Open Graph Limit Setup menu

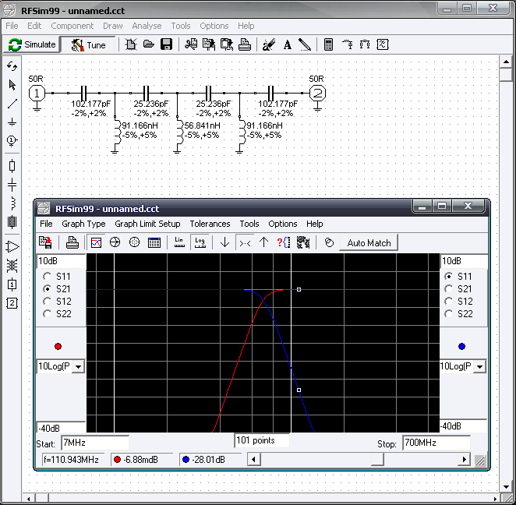coord(147,224)
